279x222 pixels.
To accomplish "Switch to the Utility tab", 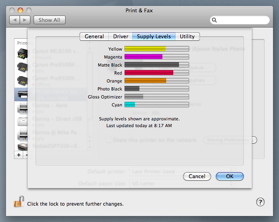I will pyautogui.click(x=187, y=36).
